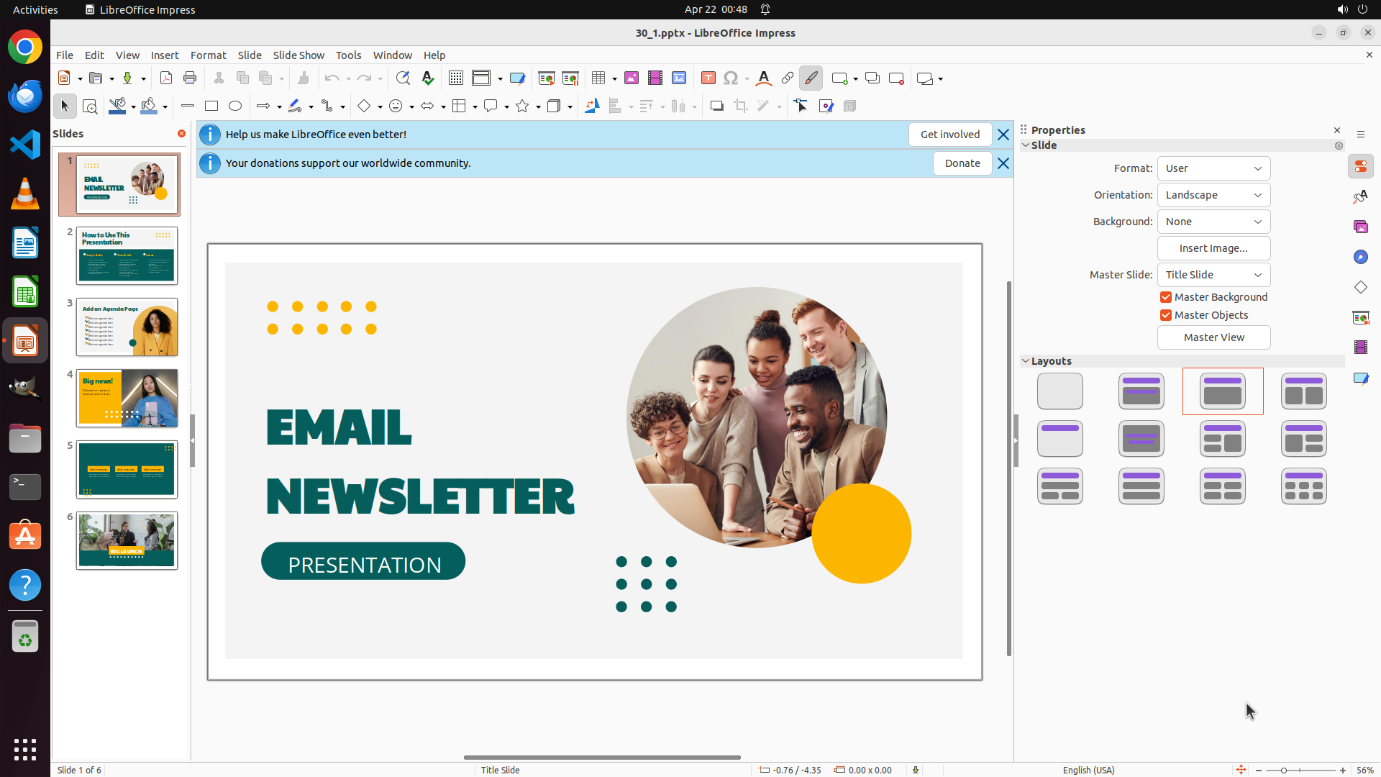Click the Master View button

1213,337
